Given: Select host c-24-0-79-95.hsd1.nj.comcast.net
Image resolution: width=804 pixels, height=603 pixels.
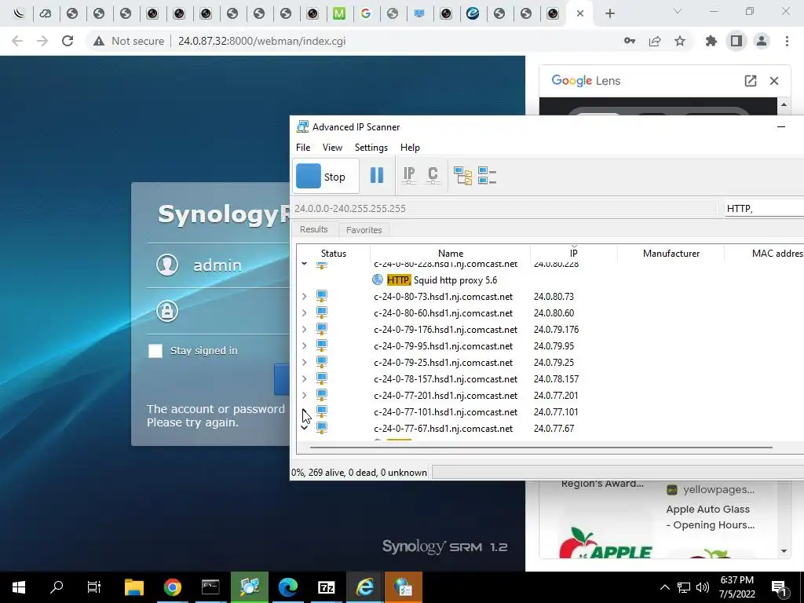Looking at the screenshot, I should click(x=443, y=346).
